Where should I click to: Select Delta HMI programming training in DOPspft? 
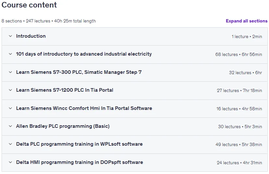79,162
